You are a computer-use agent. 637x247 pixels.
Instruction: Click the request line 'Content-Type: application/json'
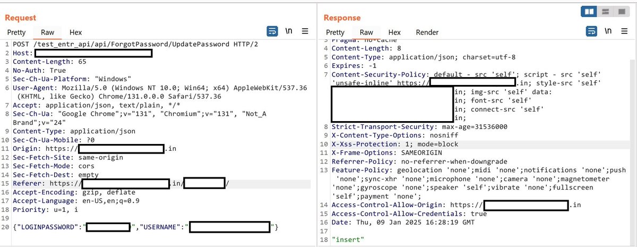[x=74, y=131]
